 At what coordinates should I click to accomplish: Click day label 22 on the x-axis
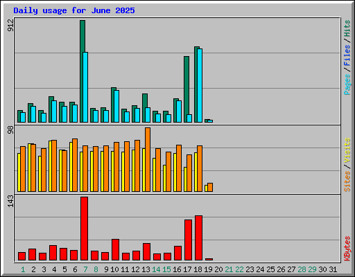[x=239, y=269]
